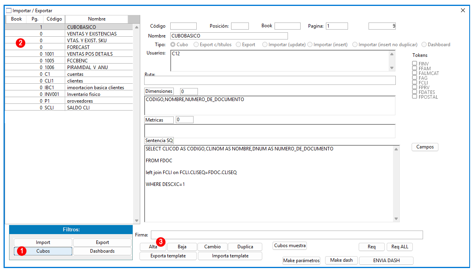Click the SQL text area scroll-down arrow

pyautogui.click(x=396, y=218)
